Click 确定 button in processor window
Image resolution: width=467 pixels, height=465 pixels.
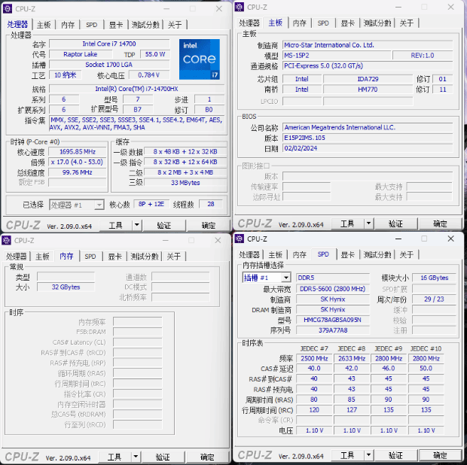tap(208, 225)
